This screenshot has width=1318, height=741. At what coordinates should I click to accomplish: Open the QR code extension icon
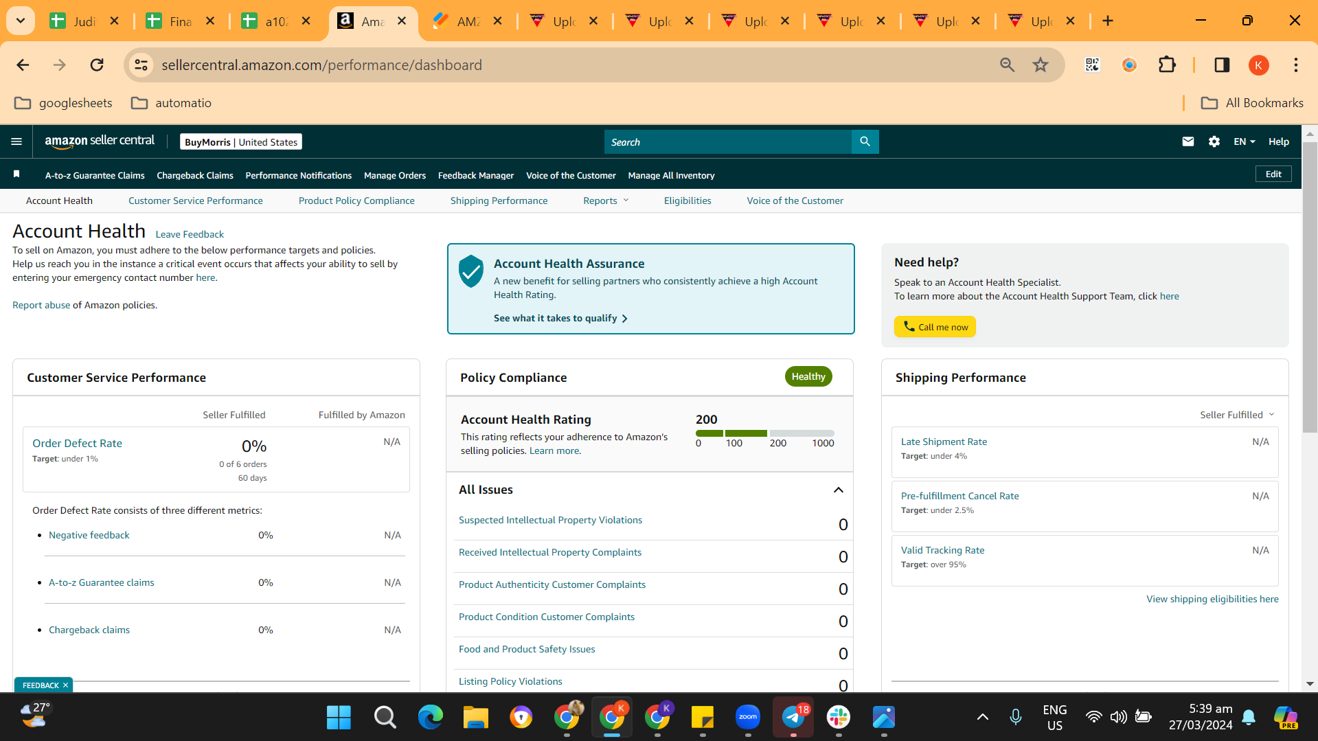tap(1092, 65)
